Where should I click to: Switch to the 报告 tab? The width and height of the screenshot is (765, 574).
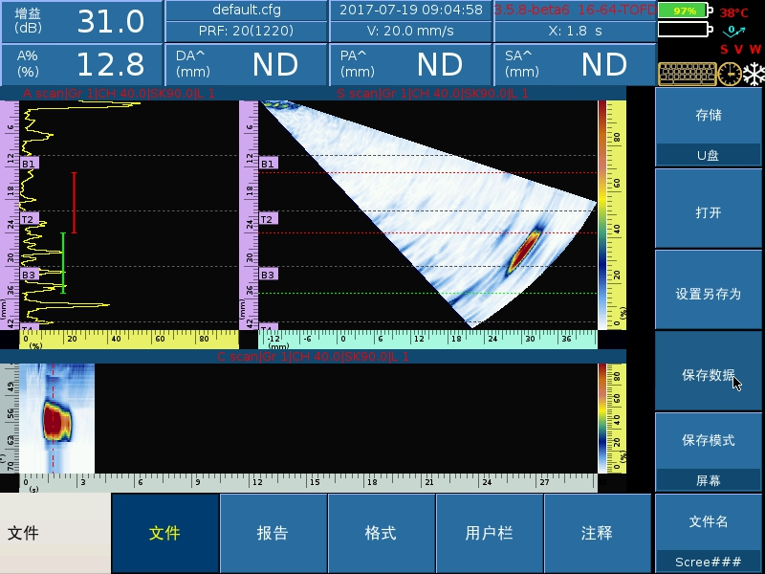274,532
